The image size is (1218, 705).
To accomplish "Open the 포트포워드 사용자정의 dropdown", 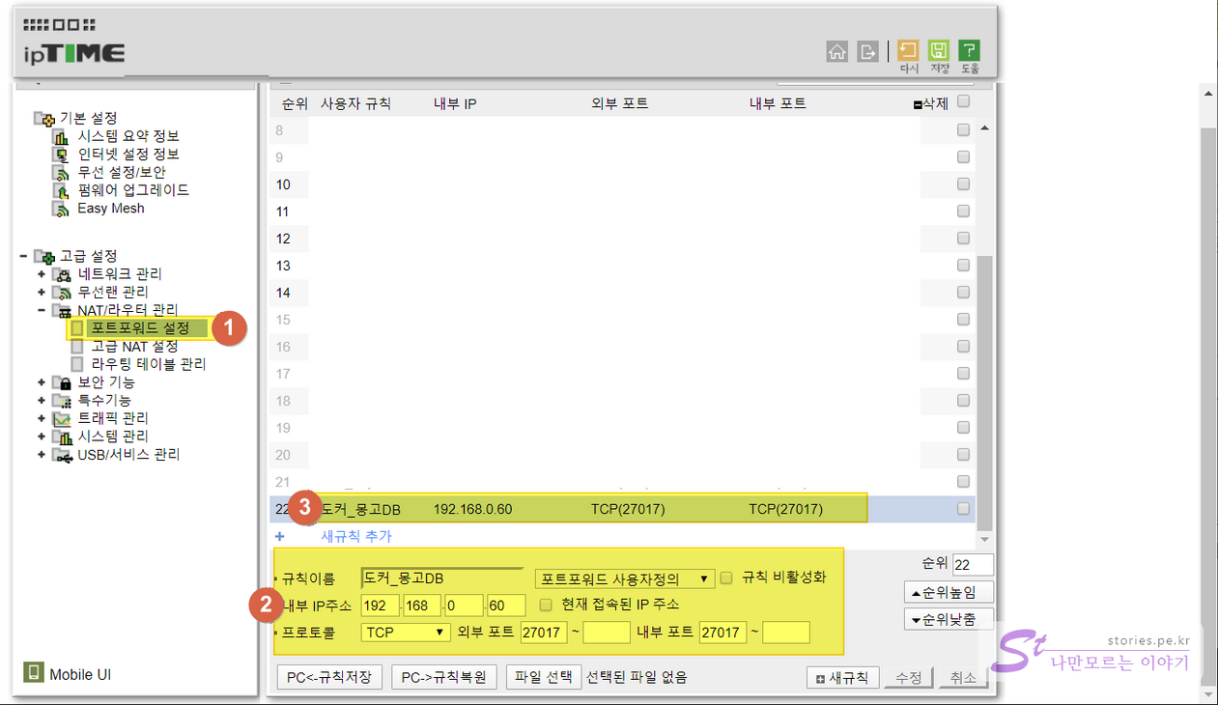I will [625, 578].
